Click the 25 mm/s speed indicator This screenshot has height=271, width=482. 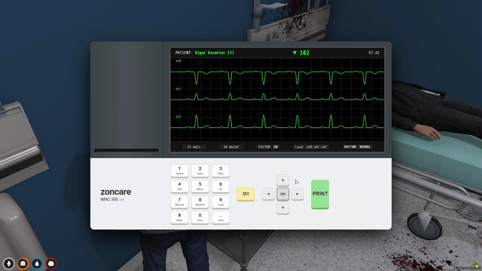tap(194, 147)
